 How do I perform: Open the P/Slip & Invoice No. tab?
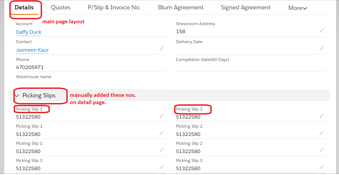coord(114,7)
